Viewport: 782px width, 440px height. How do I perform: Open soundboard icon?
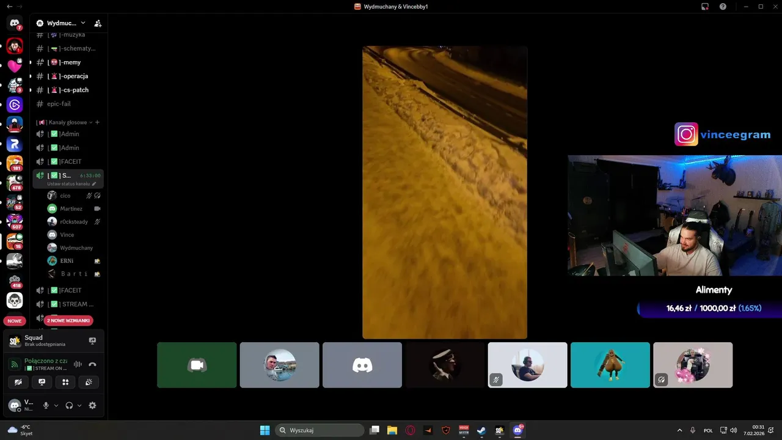point(89,382)
